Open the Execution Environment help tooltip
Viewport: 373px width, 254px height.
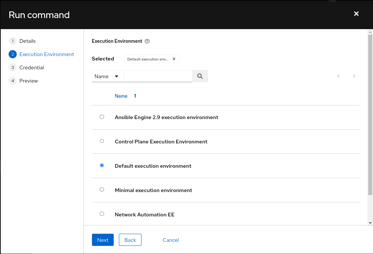click(x=147, y=41)
